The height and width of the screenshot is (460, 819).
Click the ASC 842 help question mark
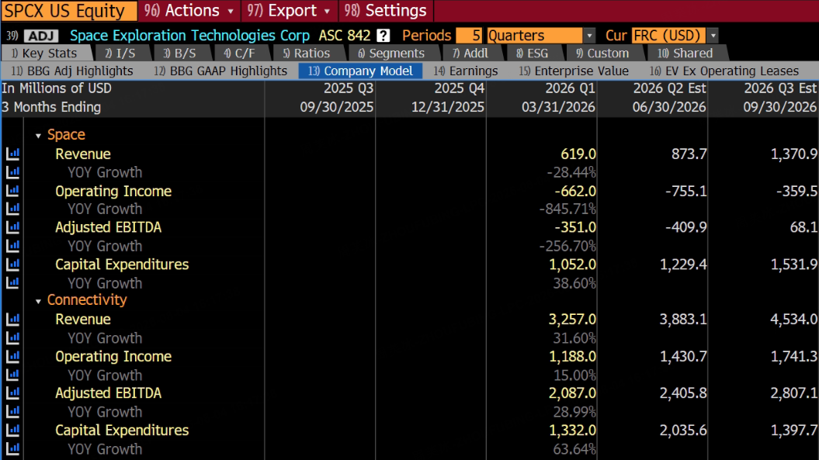tap(383, 36)
